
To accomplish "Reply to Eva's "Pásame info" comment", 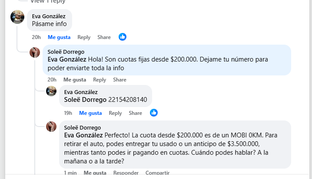I will (x=84, y=37).
